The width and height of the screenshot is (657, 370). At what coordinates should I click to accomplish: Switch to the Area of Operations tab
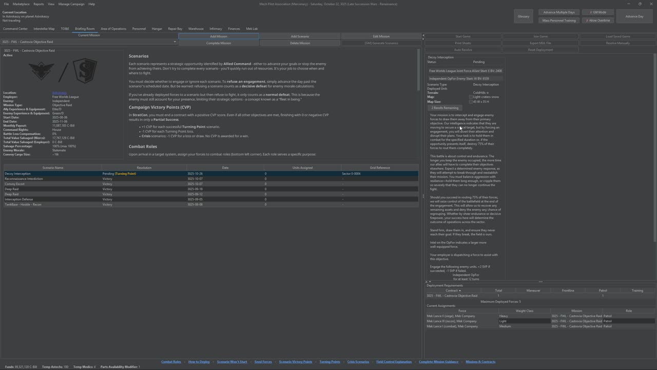[113, 29]
